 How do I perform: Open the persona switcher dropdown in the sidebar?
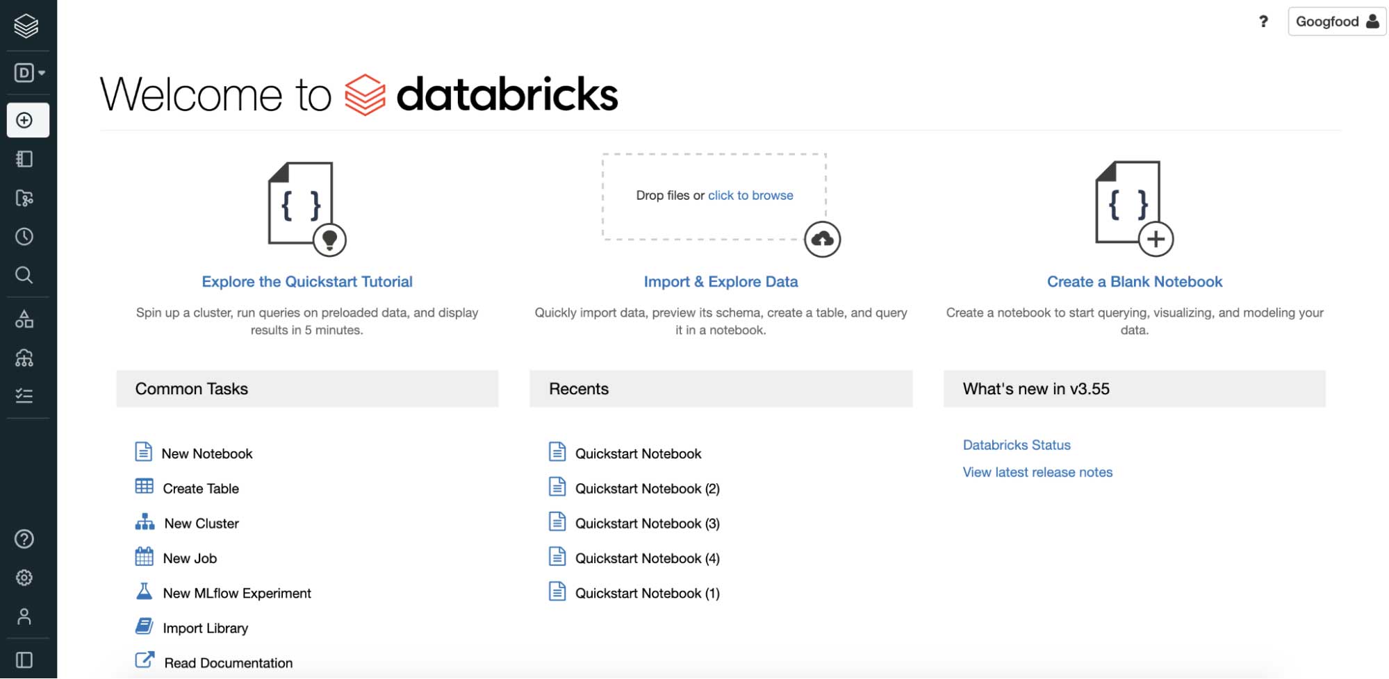tap(29, 73)
